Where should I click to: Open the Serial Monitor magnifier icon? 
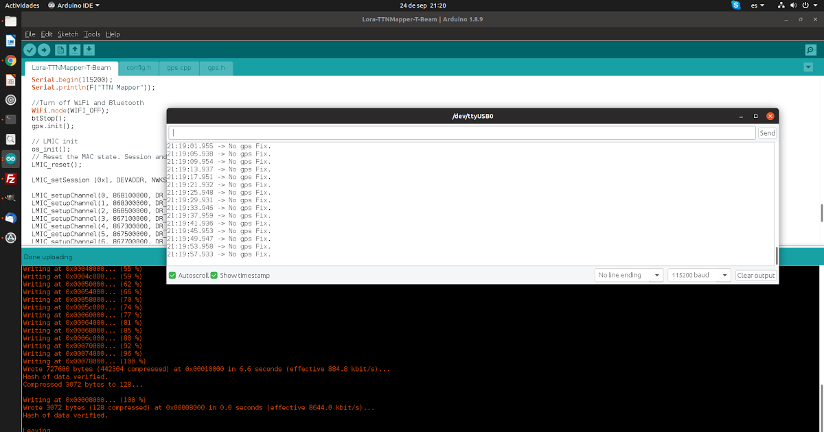[810, 49]
